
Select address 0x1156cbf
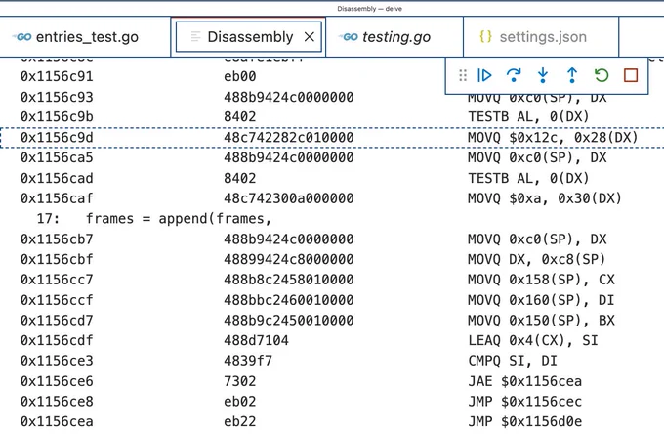[x=57, y=259]
